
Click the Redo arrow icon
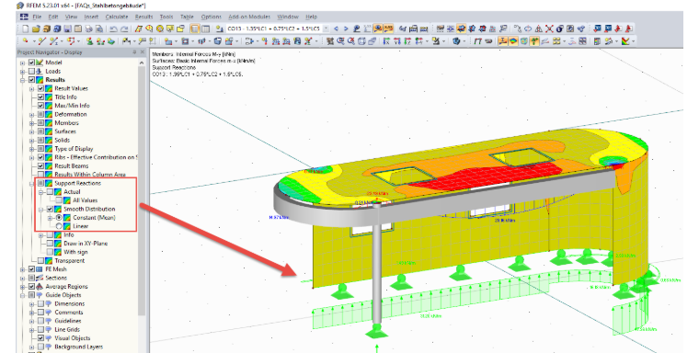pyautogui.click(x=124, y=28)
